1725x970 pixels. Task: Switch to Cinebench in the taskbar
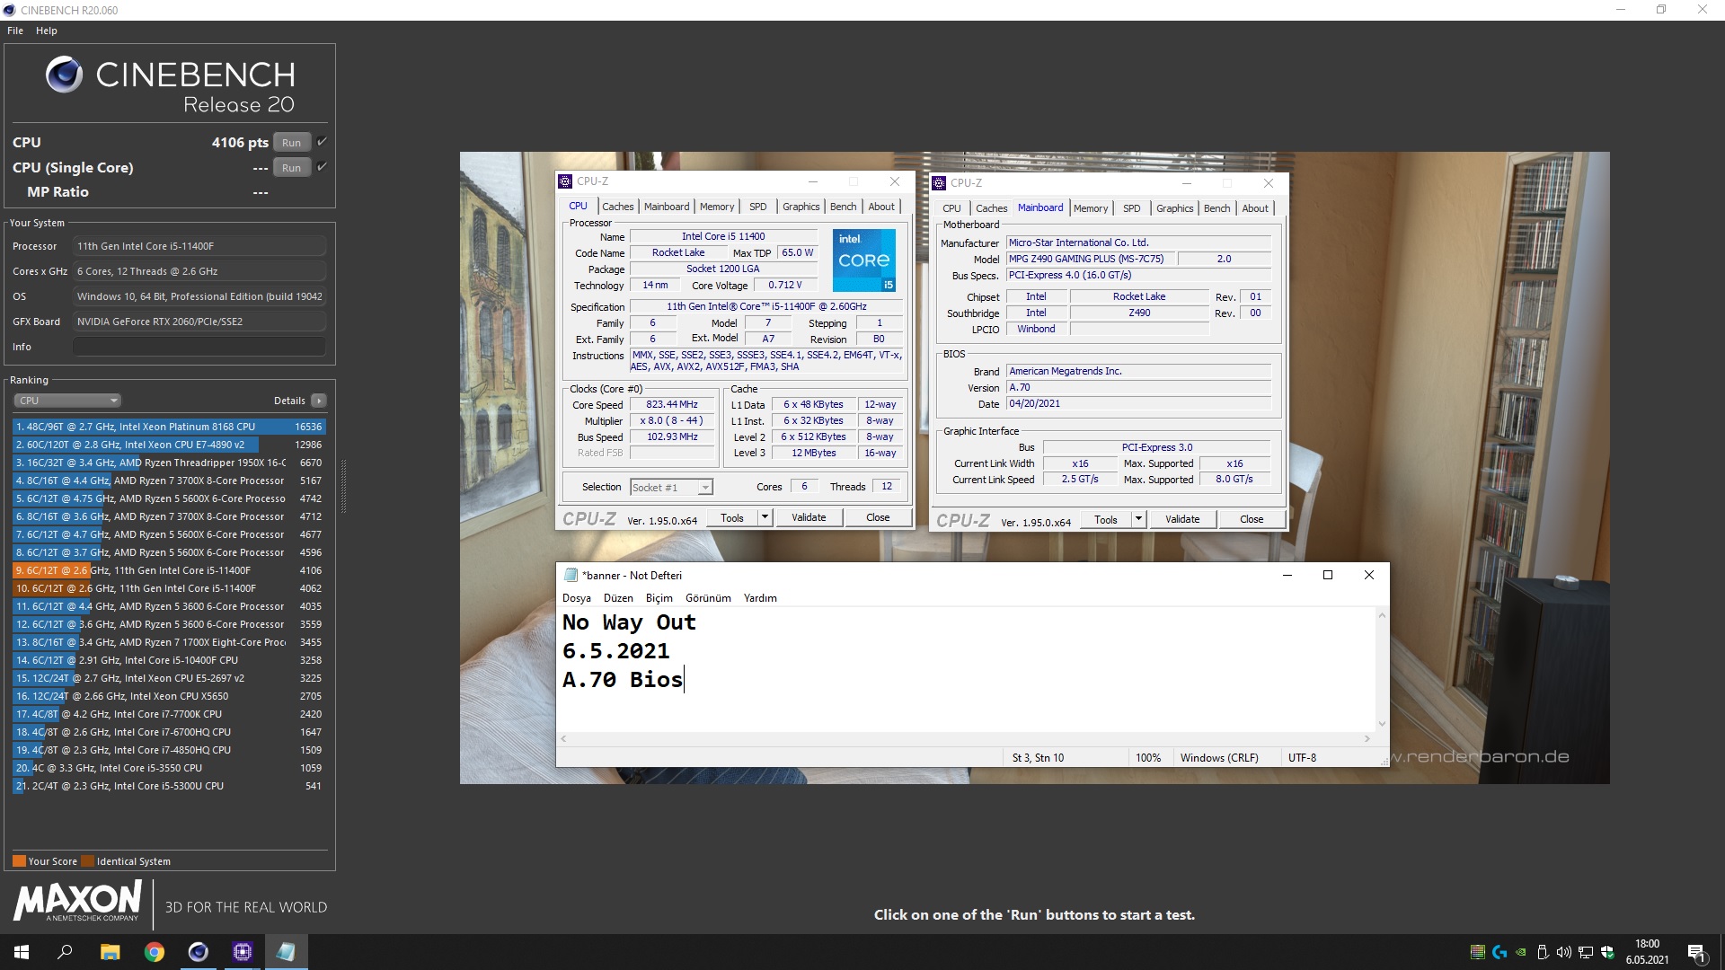pyautogui.click(x=198, y=952)
